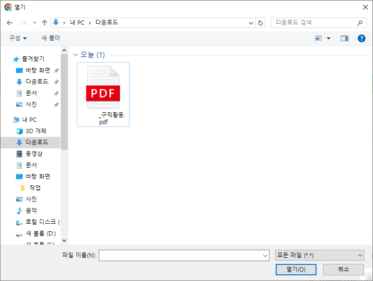The width and height of the screenshot is (373, 281).
Task: Open the 모든 파일 (*.*) type dropdown
Action: point(319,255)
